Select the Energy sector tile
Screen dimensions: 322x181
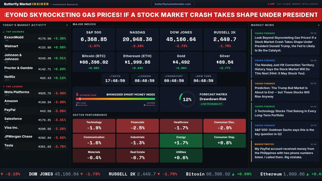click(181, 141)
